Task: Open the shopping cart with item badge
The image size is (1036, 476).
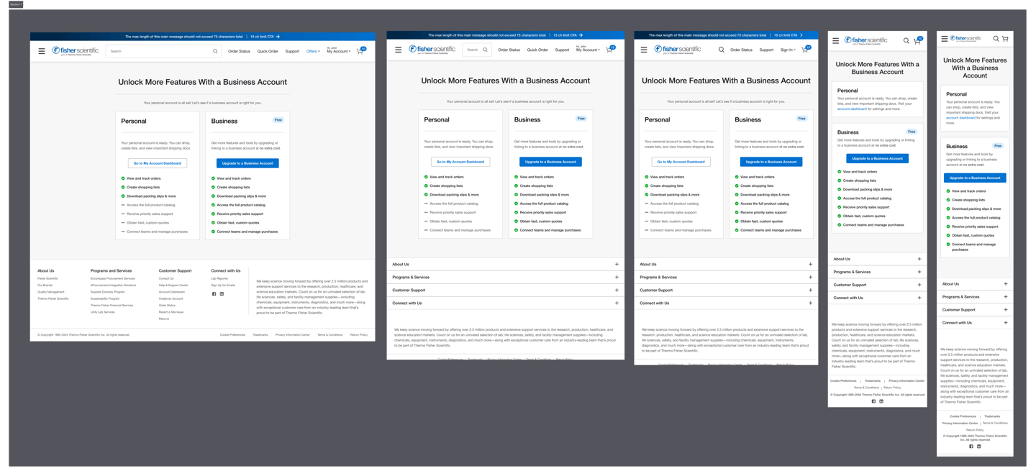Action: (359, 50)
